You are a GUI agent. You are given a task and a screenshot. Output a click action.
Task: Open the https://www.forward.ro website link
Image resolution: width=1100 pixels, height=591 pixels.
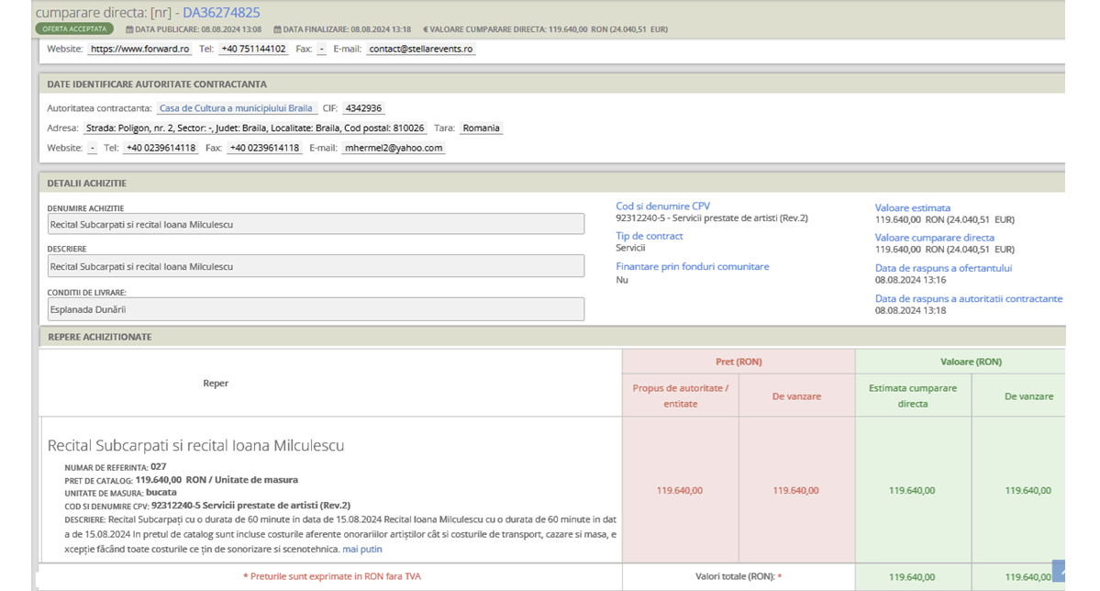coord(140,49)
